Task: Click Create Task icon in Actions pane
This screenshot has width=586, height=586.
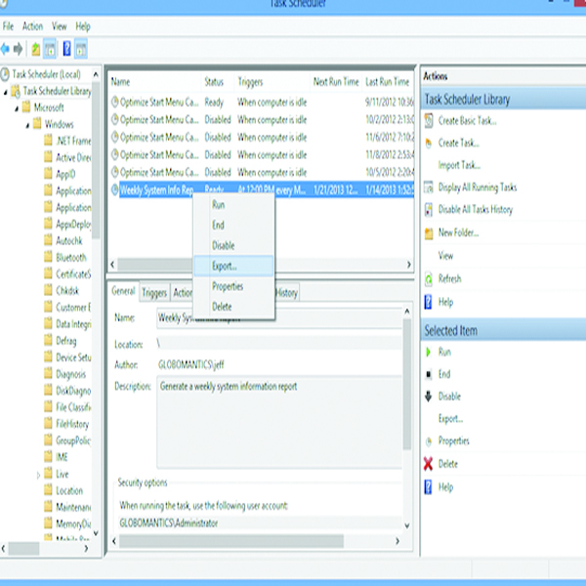Action: 429,144
